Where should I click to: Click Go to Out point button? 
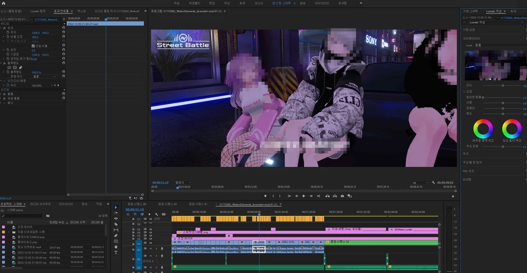tap(318, 196)
